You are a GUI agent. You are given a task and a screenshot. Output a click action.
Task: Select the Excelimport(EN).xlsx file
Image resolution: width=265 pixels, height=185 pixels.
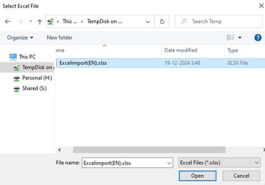click(x=83, y=63)
